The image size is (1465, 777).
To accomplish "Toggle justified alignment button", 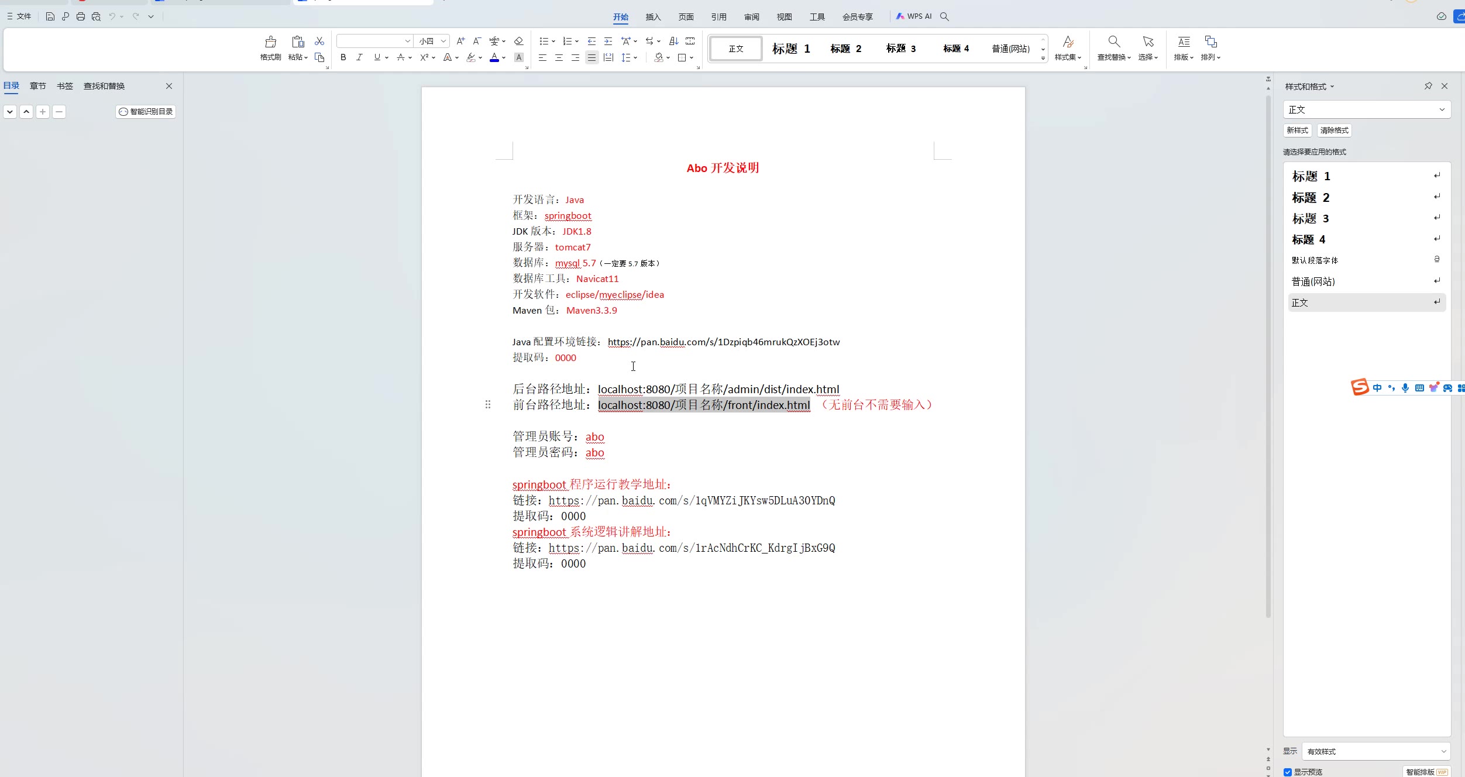I will tap(591, 57).
